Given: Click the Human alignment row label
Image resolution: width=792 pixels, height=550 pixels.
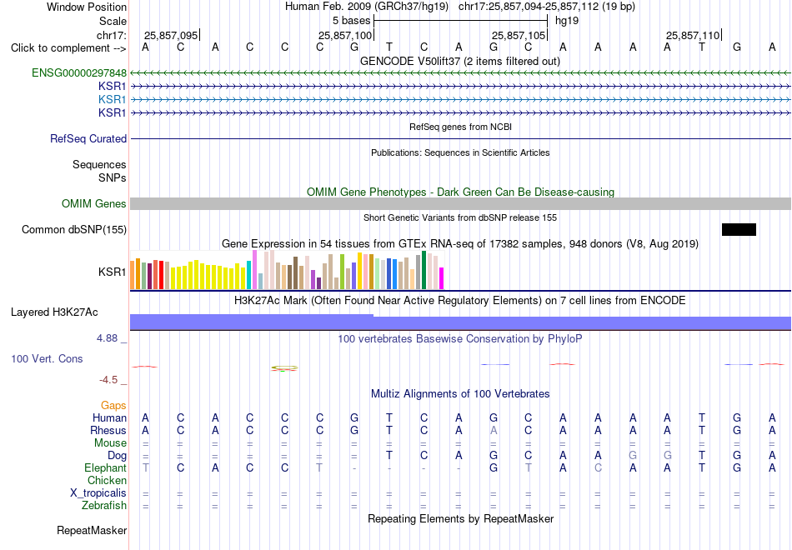Looking at the screenshot, I should point(109,417).
